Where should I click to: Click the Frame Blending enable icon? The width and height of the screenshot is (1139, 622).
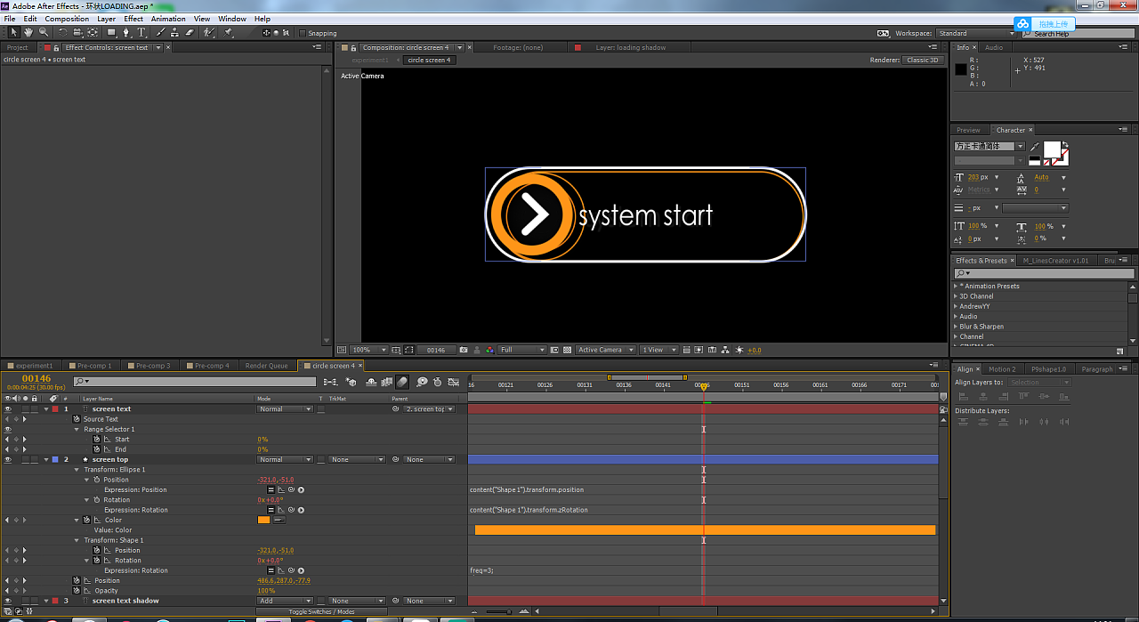(x=386, y=381)
